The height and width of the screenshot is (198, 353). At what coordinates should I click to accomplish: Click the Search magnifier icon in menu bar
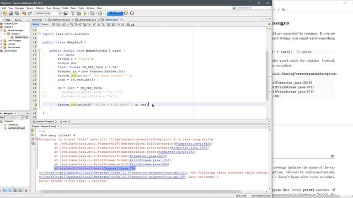coord(234,8)
